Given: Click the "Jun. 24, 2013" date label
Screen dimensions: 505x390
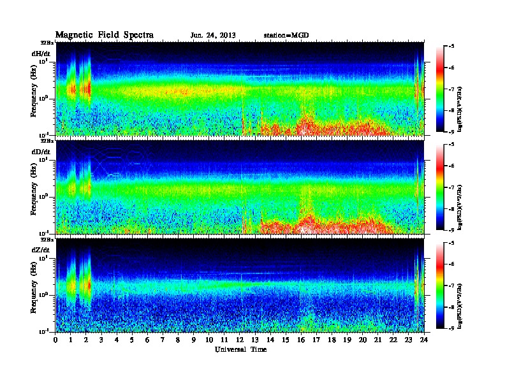Looking at the screenshot, I should coord(213,35).
